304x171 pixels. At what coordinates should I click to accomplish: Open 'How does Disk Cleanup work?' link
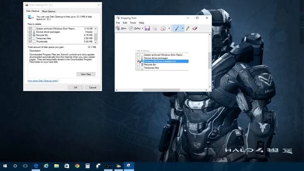[43, 81]
